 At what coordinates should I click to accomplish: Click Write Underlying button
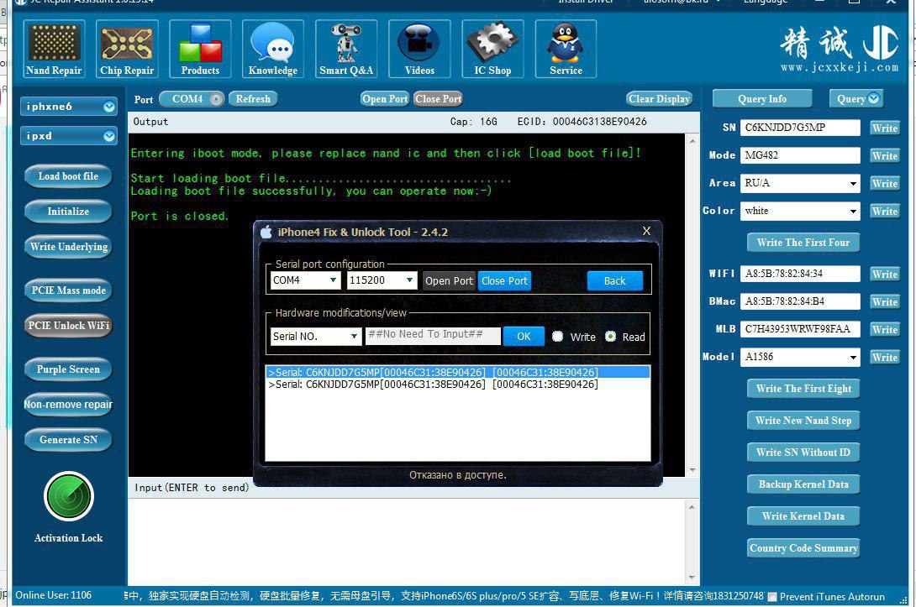68,246
